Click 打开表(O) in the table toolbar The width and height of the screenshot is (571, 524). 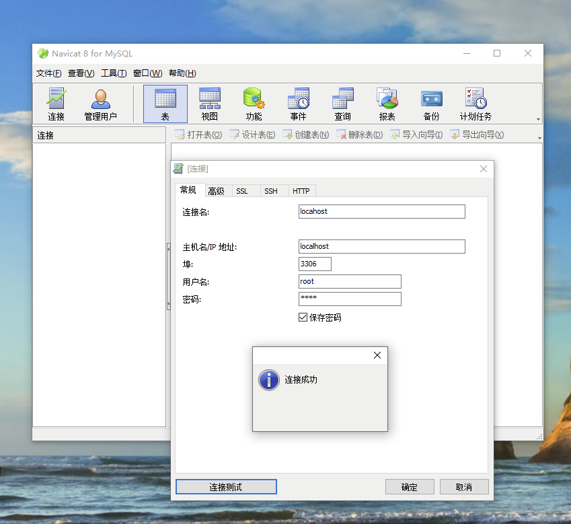[x=198, y=135]
